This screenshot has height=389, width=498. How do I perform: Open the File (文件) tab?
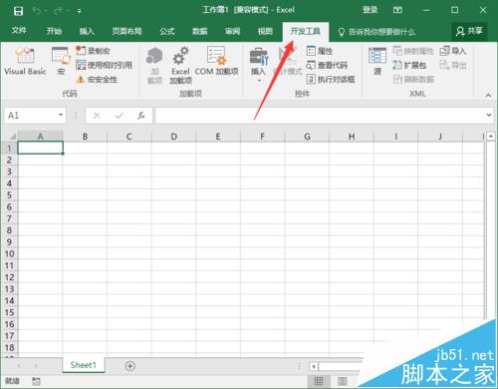[19, 31]
